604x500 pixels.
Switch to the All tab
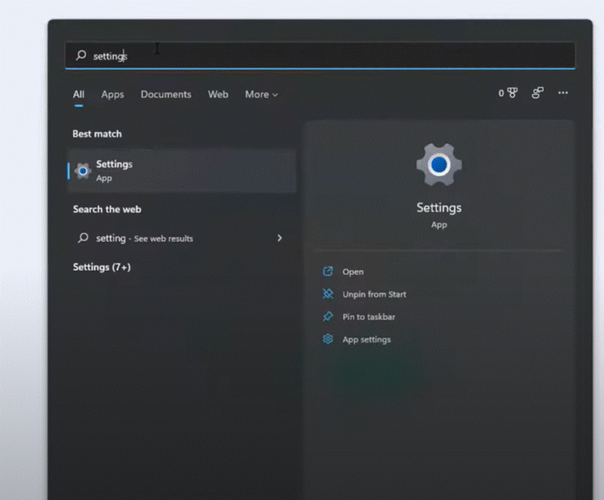coord(79,94)
